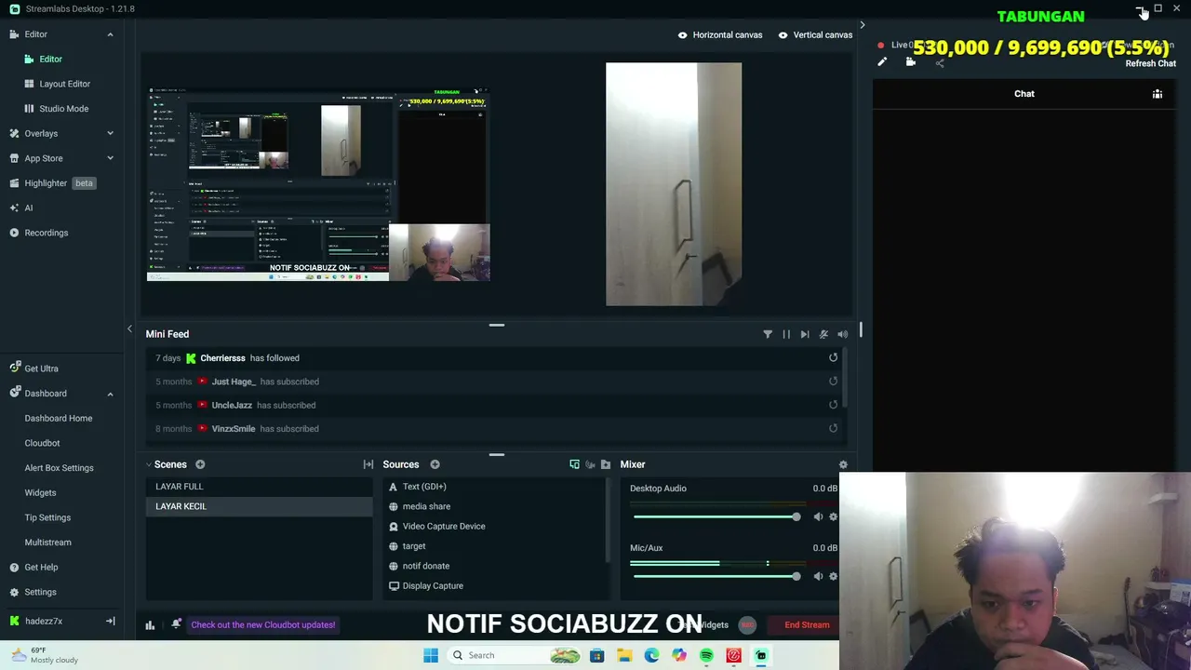Click the logout icon beside hadezz7x
Image resolution: width=1191 pixels, height=670 pixels.
[x=110, y=621]
